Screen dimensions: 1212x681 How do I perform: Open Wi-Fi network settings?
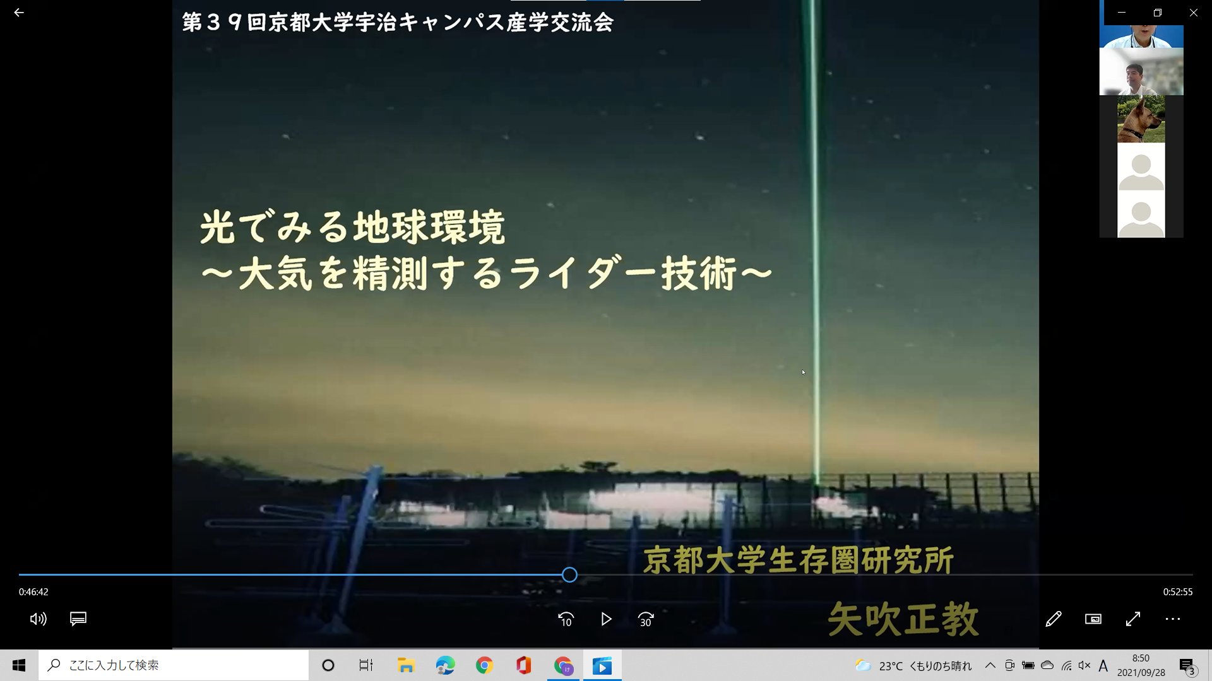(x=1067, y=665)
